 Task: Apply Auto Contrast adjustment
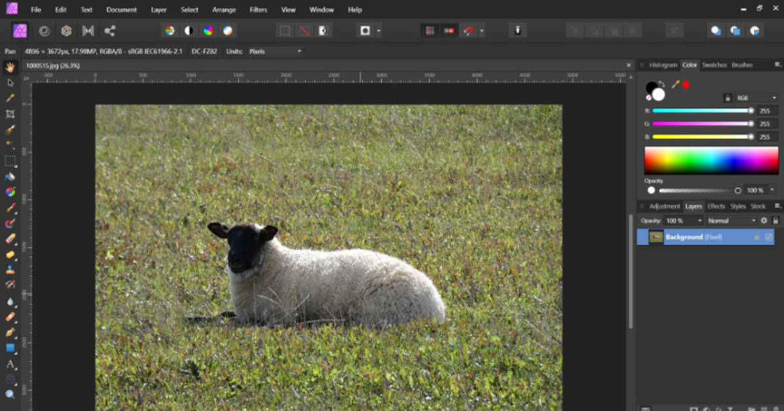188,31
